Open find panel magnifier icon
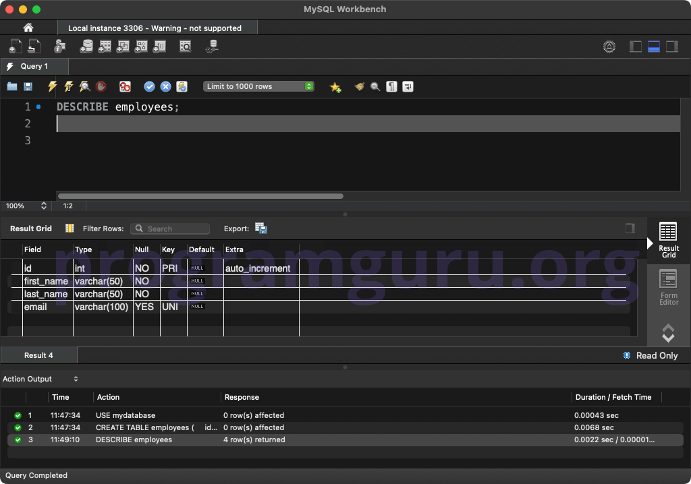This screenshot has width=691, height=484. [375, 86]
